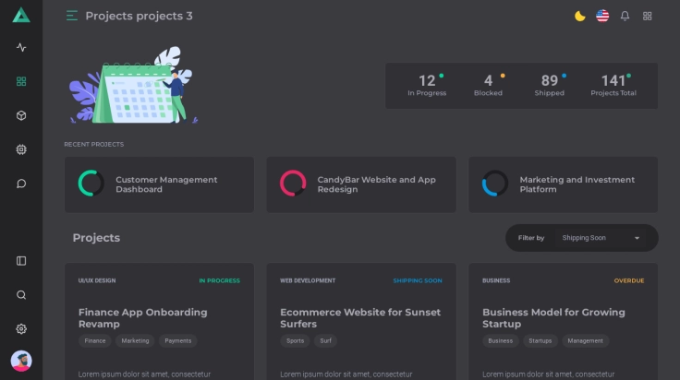
Task: Click the Surf tag on Ecommerce card
Action: click(x=325, y=341)
